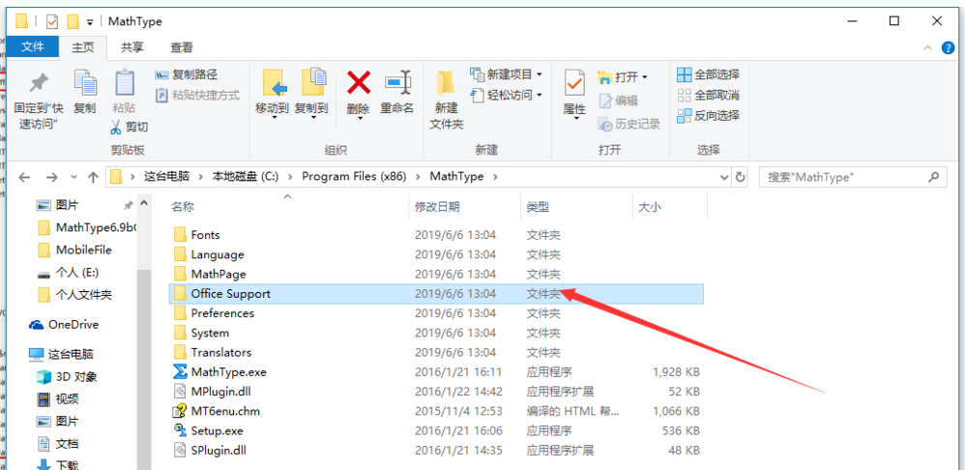
Task: Click Invert selection (反向选择)
Action: [x=709, y=115]
